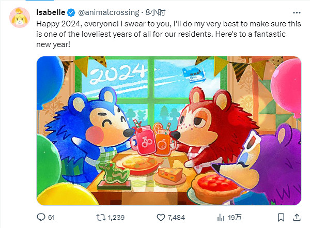
Task: Click the 19万 views count
Action: point(234,217)
